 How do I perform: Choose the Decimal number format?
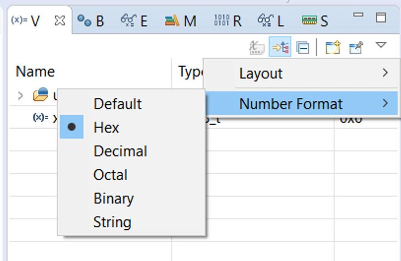pyautogui.click(x=120, y=151)
